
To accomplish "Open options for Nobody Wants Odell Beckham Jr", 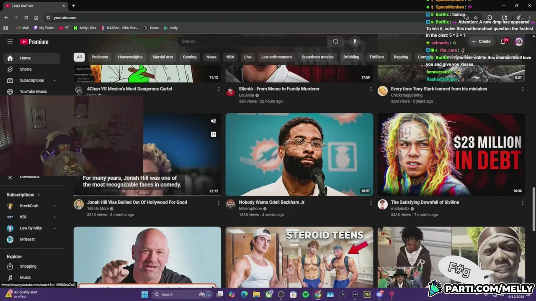I will [x=371, y=202].
